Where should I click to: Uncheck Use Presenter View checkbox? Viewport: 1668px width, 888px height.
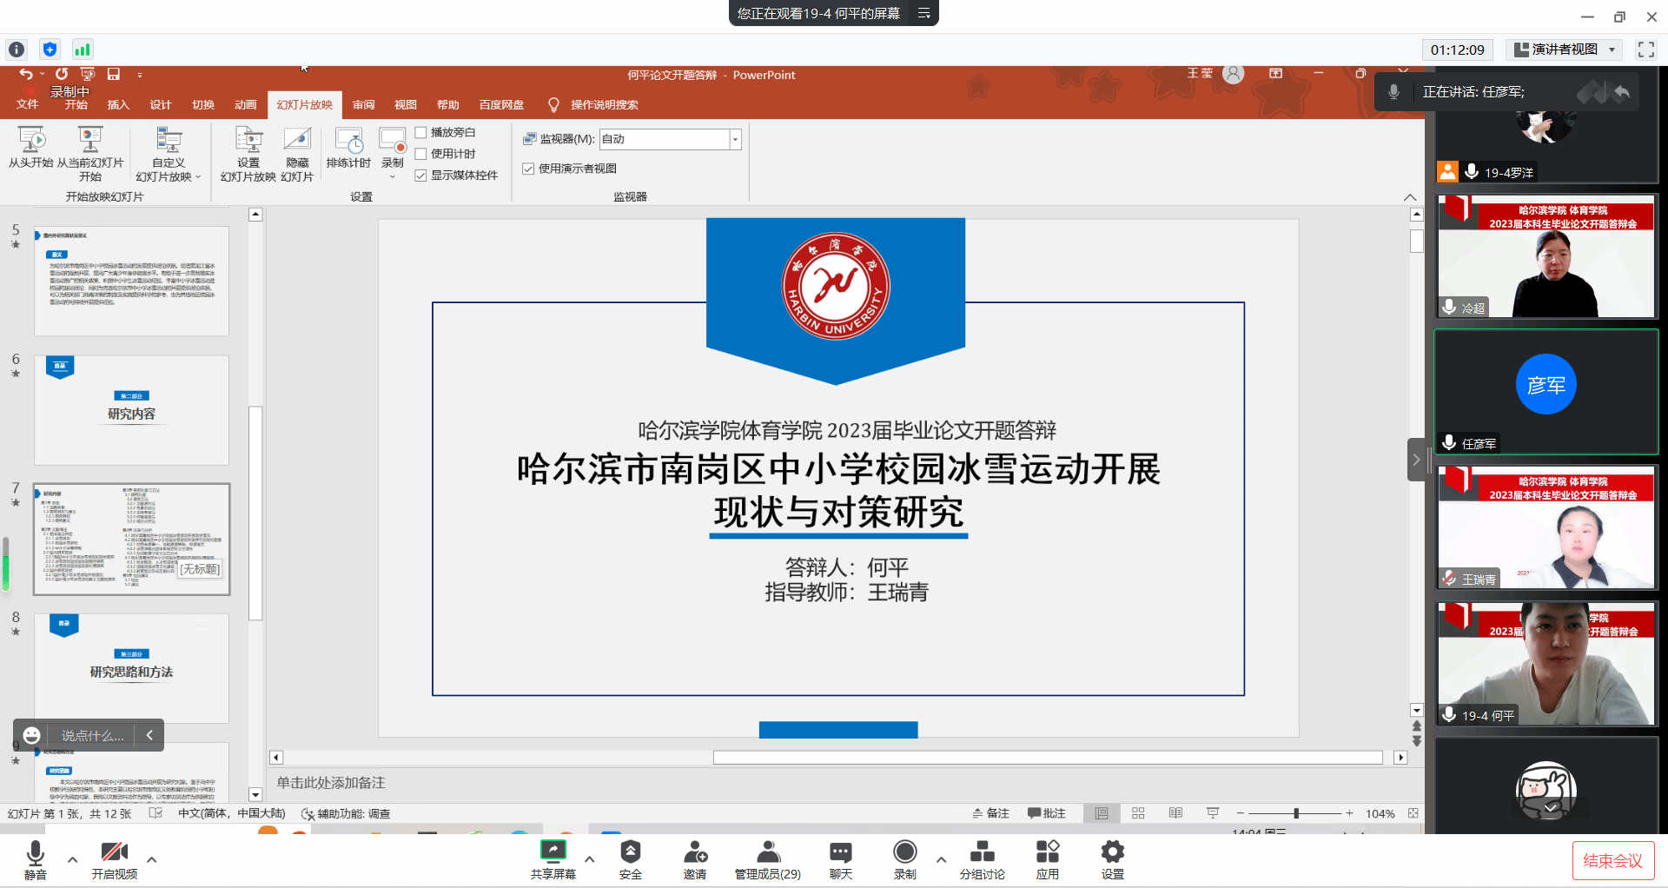[x=528, y=169]
